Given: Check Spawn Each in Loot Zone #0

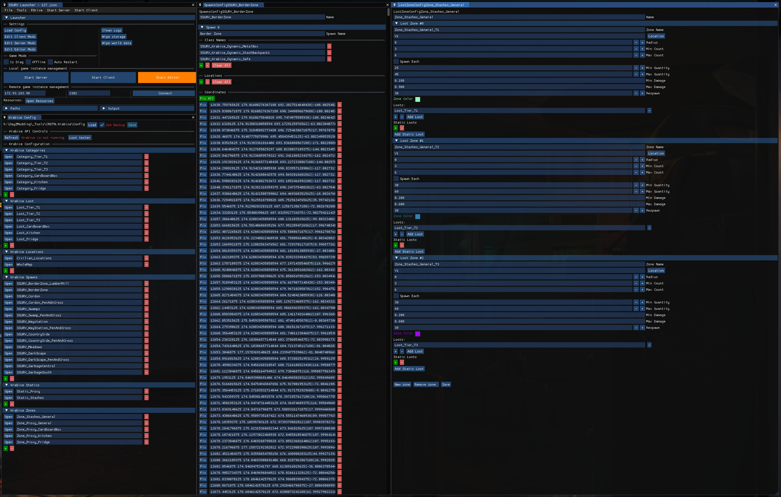Looking at the screenshot, I should 396,62.
